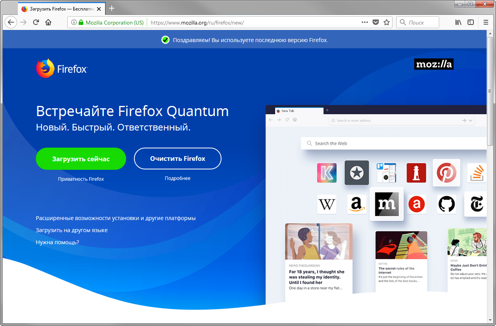
Task: Close the Загрузить Firefox tab
Action: pos(99,9)
